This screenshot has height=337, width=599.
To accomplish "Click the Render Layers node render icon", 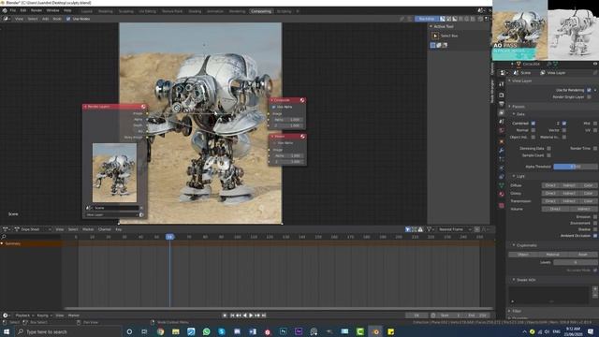I will coord(143,107).
